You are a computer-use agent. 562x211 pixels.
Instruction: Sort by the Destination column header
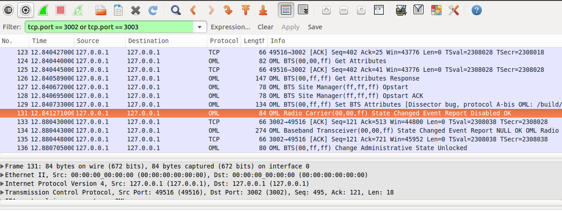tap(166, 41)
